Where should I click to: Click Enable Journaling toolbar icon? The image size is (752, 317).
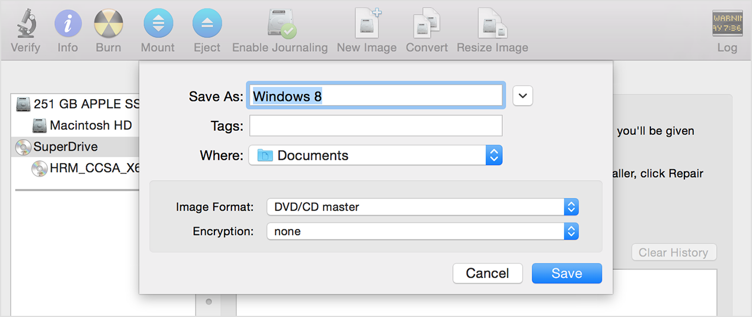point(281,24)
